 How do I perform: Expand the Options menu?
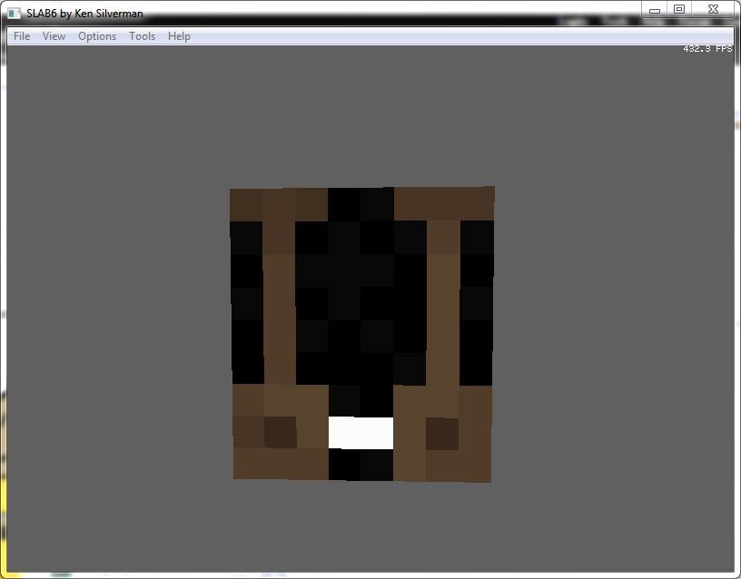click(96, 36)
